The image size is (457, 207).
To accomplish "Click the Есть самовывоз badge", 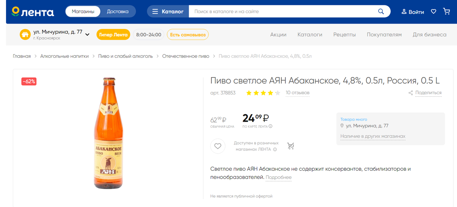I will [x=188, y=35].
